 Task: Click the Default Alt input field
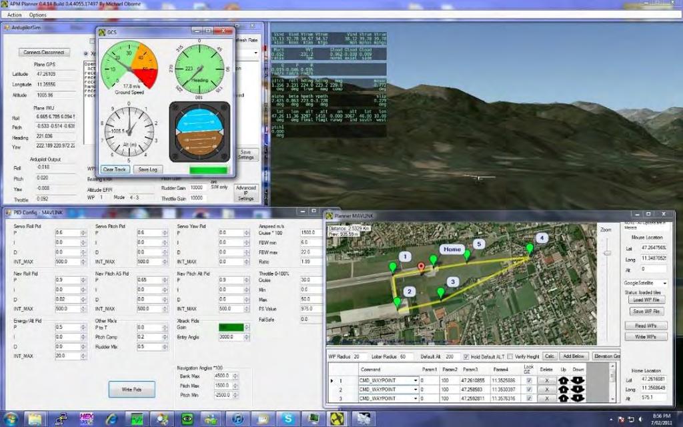[452, 357]
